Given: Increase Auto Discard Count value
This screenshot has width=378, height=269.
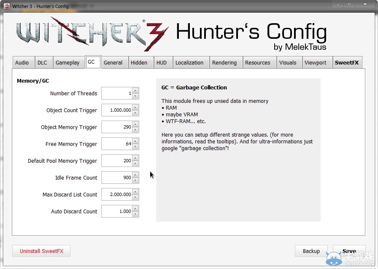Looking at the screenshot, I should [x=135, y=209].
